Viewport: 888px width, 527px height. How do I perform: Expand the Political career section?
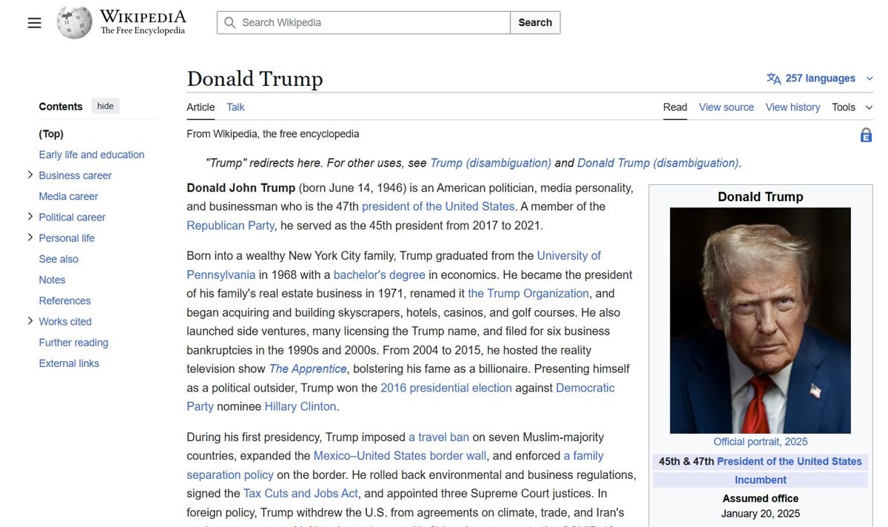tap(30, 216)
